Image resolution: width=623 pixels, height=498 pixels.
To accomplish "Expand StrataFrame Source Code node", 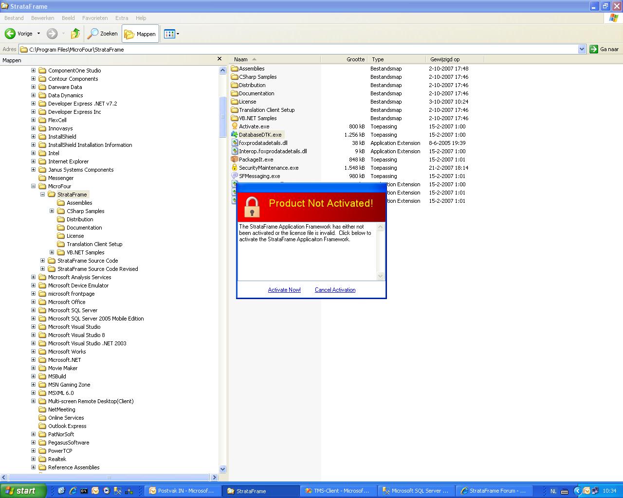I will [x=42, y=261].
